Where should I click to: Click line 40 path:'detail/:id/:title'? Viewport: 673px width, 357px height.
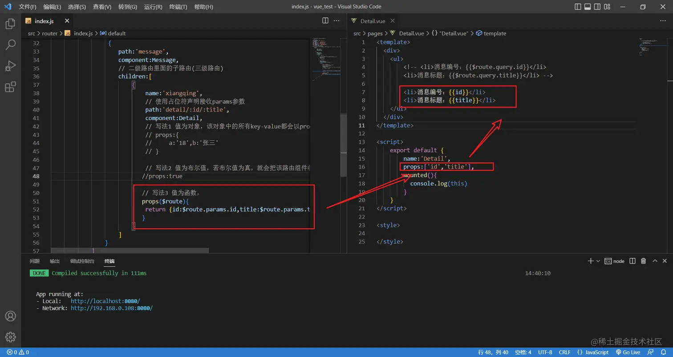tap(187, 110)
